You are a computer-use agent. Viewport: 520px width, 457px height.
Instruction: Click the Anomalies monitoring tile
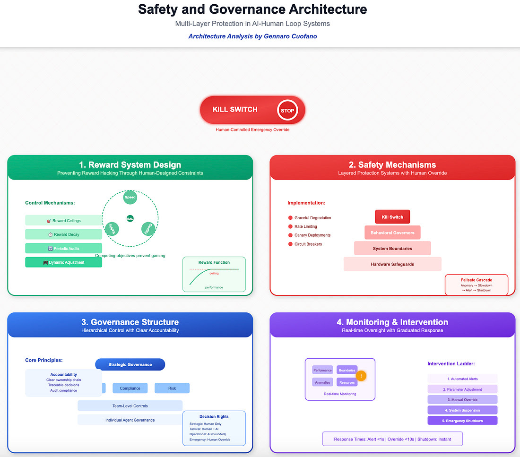(x=322, y=382)
